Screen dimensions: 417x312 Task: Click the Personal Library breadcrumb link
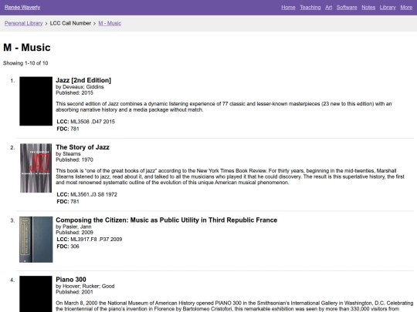[23, 23]
